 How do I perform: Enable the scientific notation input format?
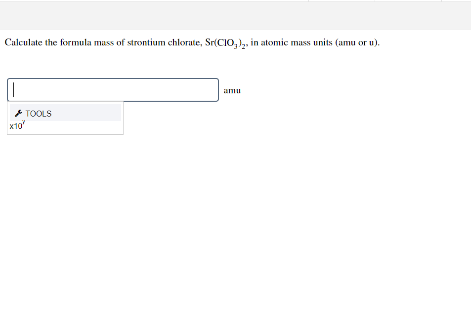coord(16,126)
